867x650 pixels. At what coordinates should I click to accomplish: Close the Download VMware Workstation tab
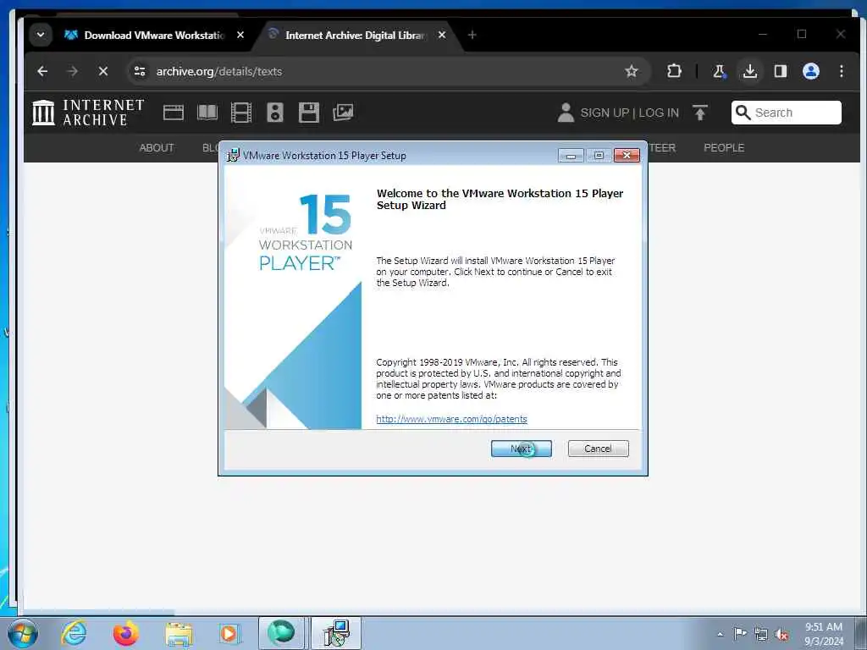[x=240, y=35]
